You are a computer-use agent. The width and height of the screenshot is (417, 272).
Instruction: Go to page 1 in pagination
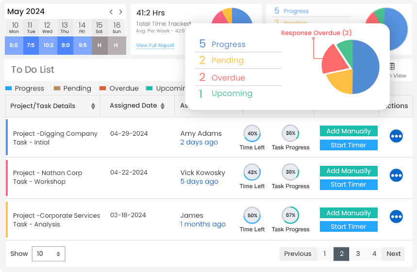pyautogui.click(x=325, y=254)
